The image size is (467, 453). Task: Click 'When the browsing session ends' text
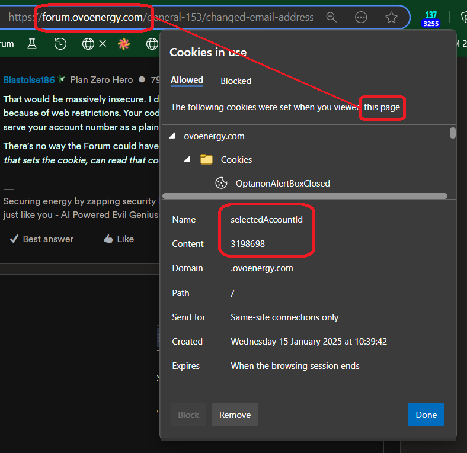click(295, 366)
